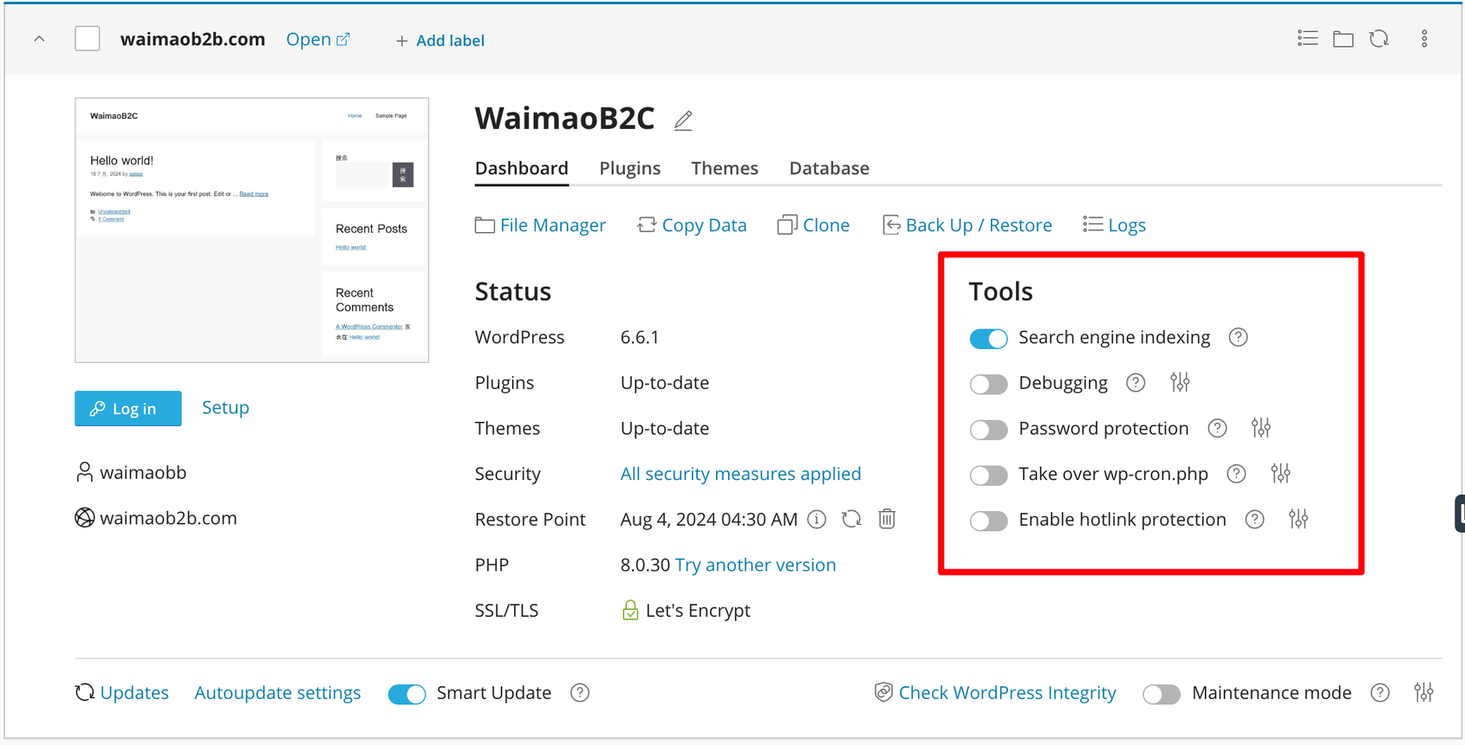This screenshot has height=745, width=1465.
Task: Turn off Smart Update
Action: [407, 693]
